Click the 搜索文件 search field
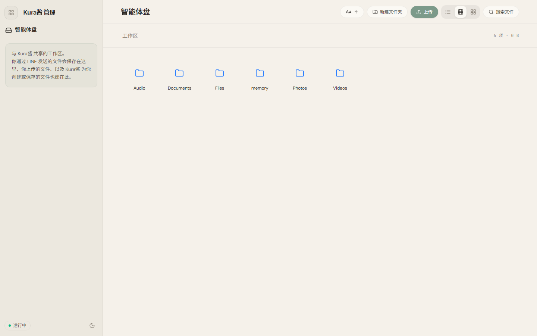This screenshot has width=537, height=336. [x=501, y=12]
